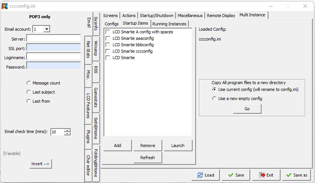Close the cccconfig.ini window
315x183 pixels.
pyautogui.click(x=305, y=6)
